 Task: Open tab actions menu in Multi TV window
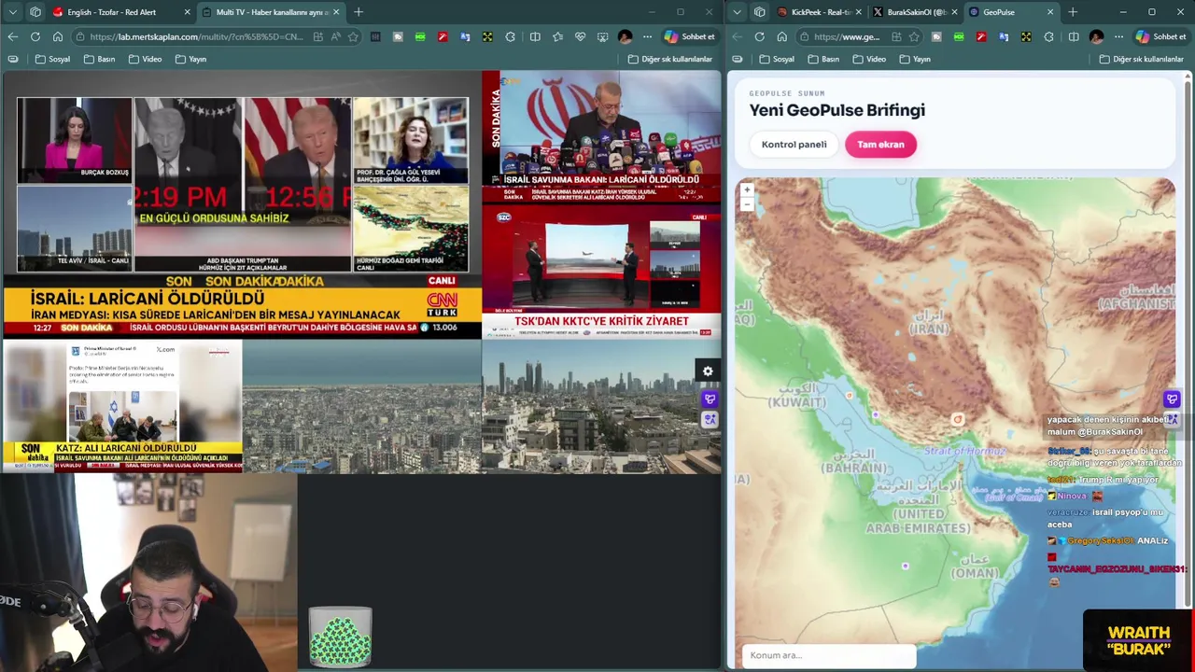(13, 12)
